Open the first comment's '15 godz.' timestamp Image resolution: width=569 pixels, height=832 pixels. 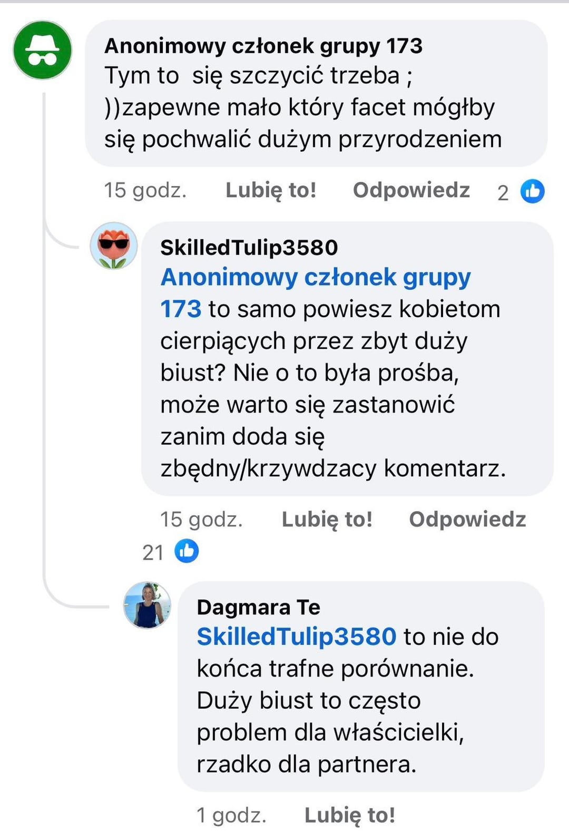pos(145,190)
